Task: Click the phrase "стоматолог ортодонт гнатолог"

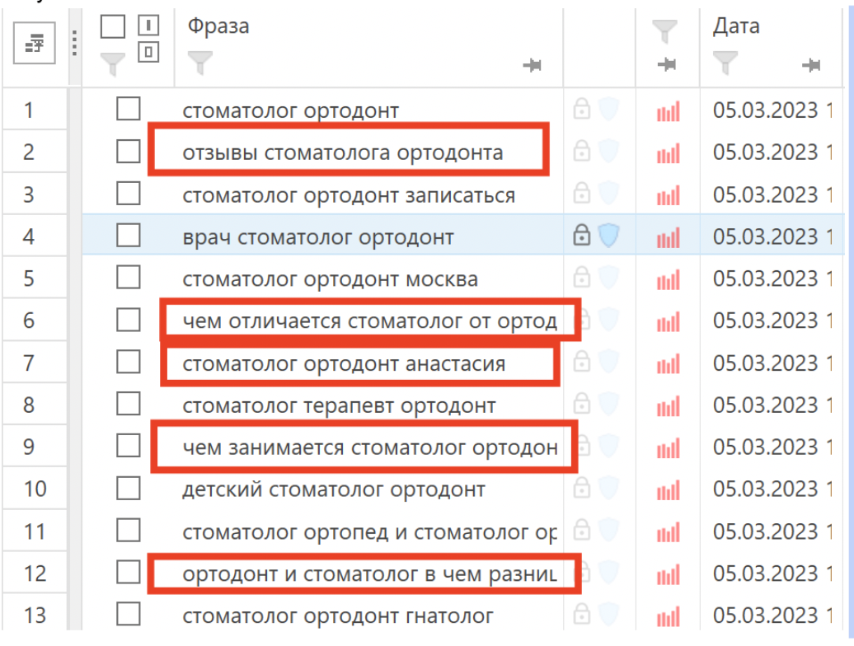Action: click(338, 616)
